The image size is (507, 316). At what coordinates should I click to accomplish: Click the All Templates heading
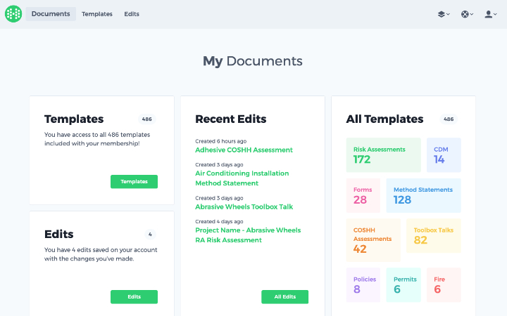coord(384,119)
